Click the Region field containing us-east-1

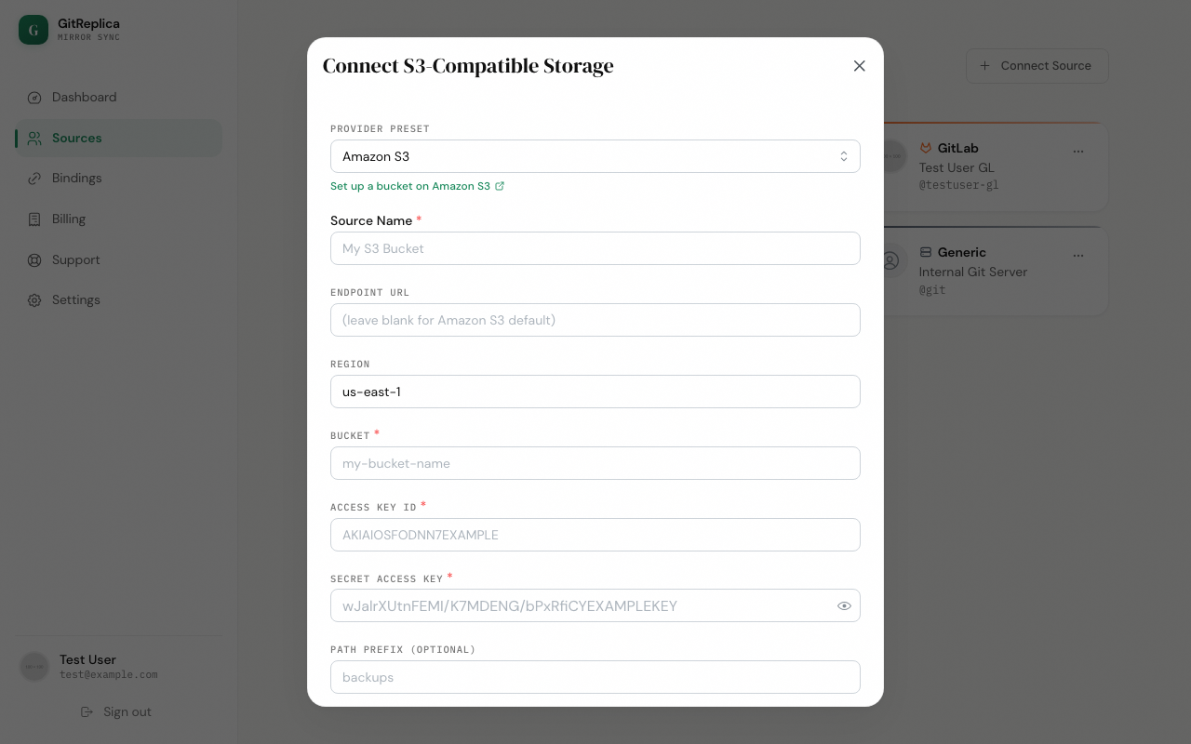tap(595, 392)
